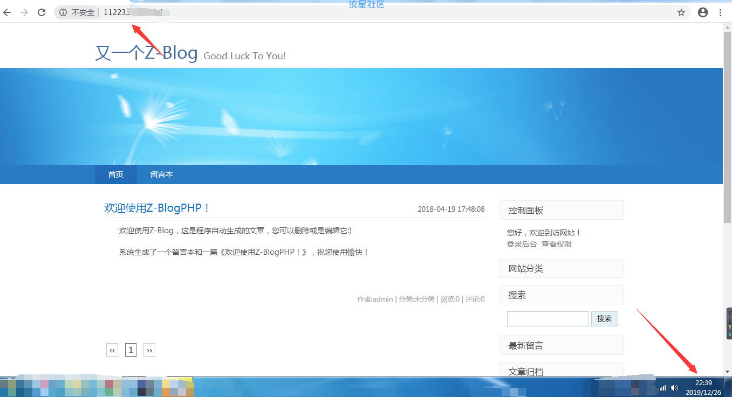Viewport: 732px width, 397px height.
Task: Click the 网站分类 sidebar heading
Action: pyautogui.click(x=562, y=268)
